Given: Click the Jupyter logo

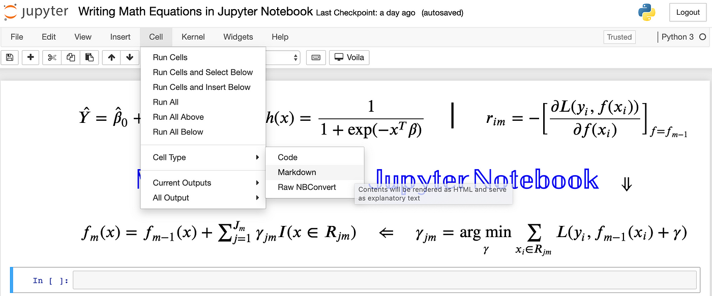Looking at the screenshot, I should [36, 12].
